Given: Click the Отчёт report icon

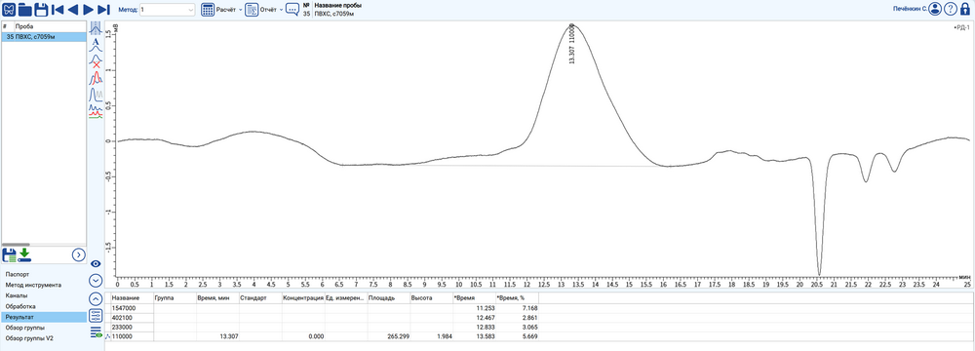Looking at the screenshot, I should click(252, 10).
